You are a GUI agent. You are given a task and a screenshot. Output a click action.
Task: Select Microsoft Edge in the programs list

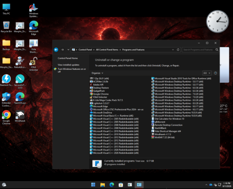(99, 106)
